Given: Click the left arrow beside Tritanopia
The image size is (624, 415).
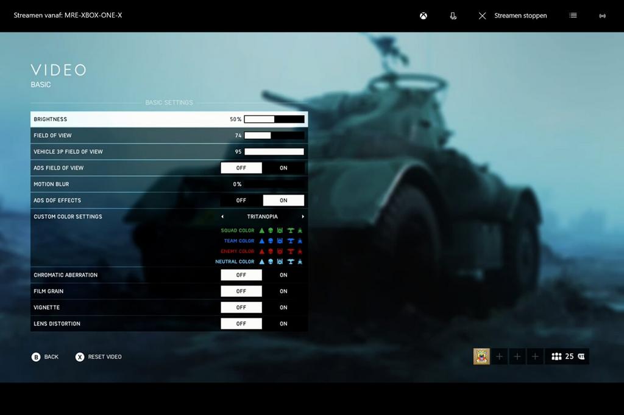Looking at the screenshot, I should point(222,217).
